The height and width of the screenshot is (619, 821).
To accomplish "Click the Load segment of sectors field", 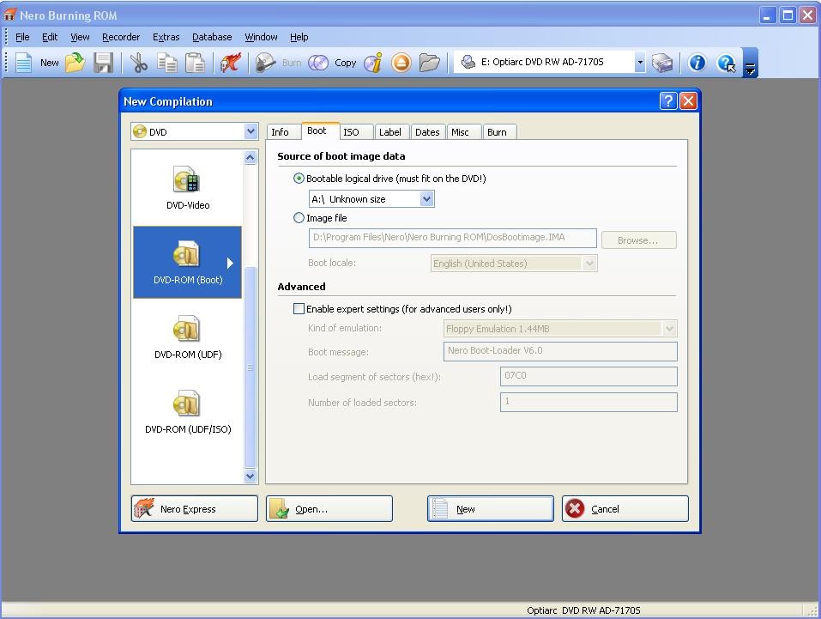I will tap(589, 376).
